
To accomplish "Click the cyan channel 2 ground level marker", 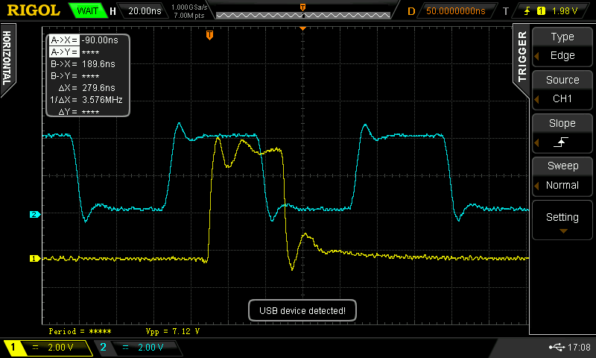I will point(35,215).
